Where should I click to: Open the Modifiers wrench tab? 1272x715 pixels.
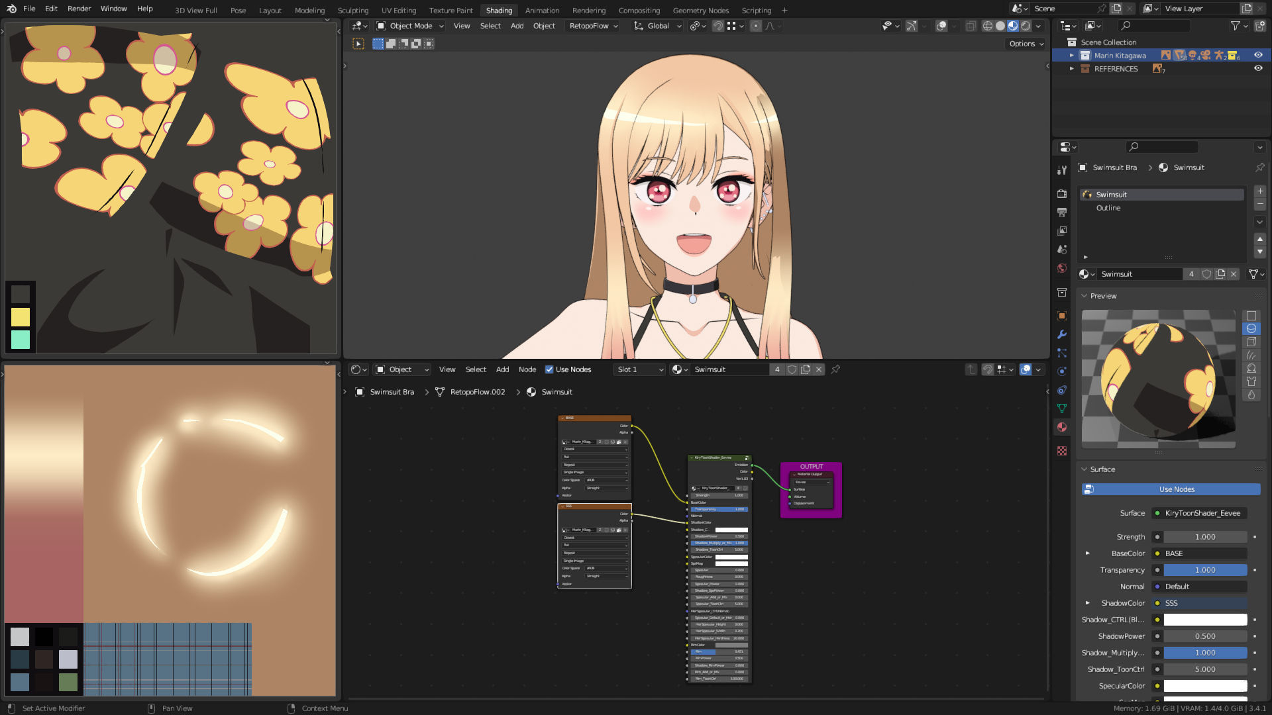[1062, 334]
